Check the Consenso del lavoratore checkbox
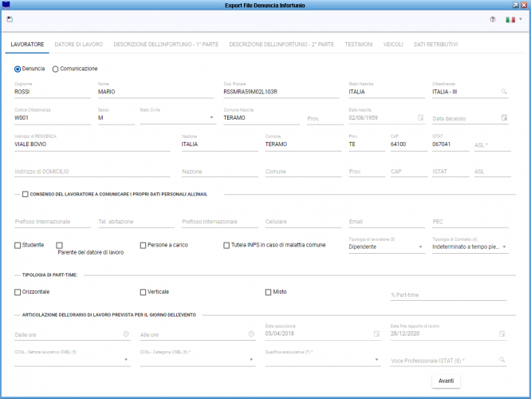The image size is (531, 399). tap(26, 194)
